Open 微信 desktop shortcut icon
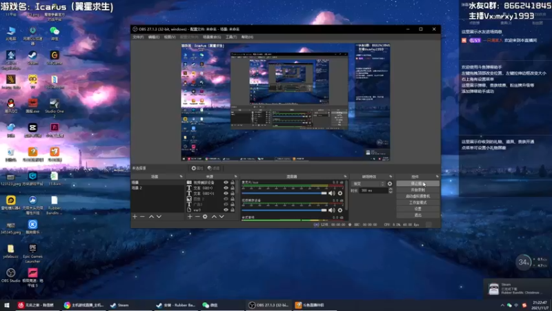552x311 pixels. click(x=55, y=33)
